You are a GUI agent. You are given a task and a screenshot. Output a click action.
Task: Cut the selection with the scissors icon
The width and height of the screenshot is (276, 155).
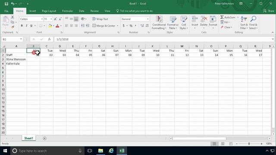pyautogui.click(x=13, y=17)
